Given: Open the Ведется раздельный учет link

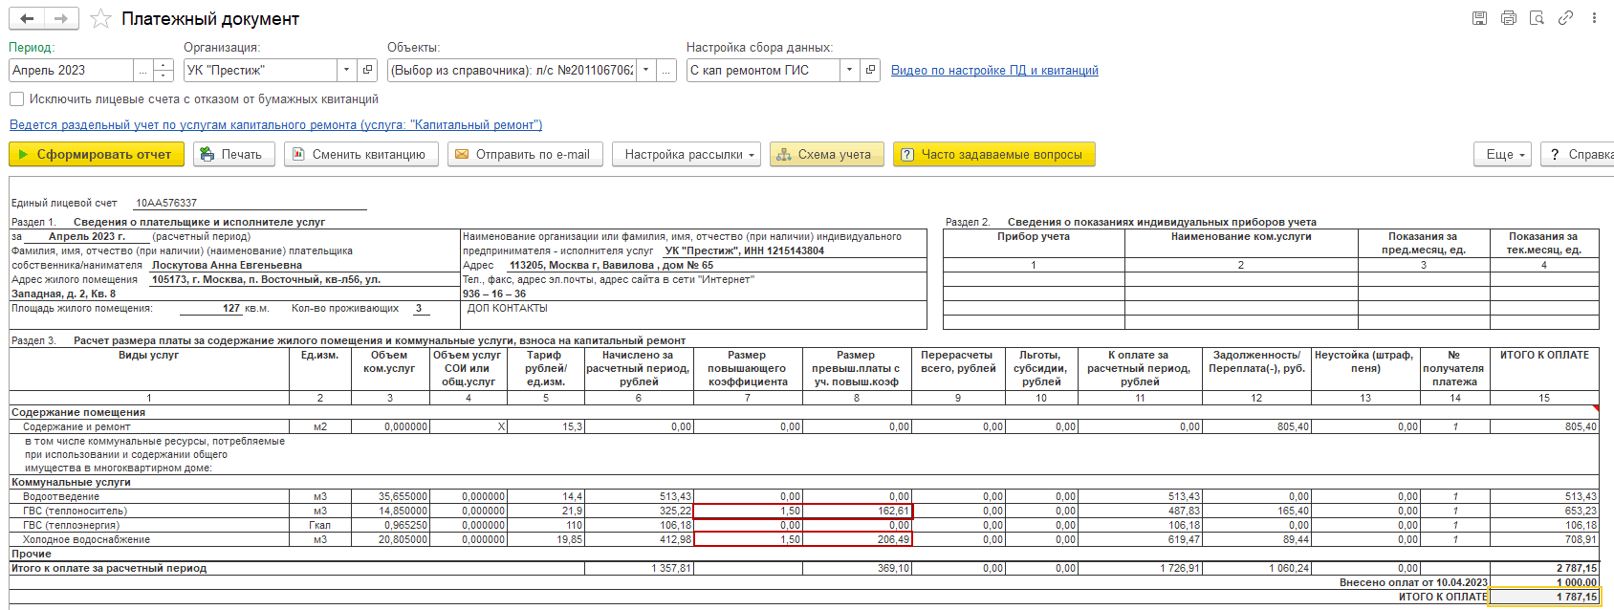Looking at the screenshot, I should point(275,124).
